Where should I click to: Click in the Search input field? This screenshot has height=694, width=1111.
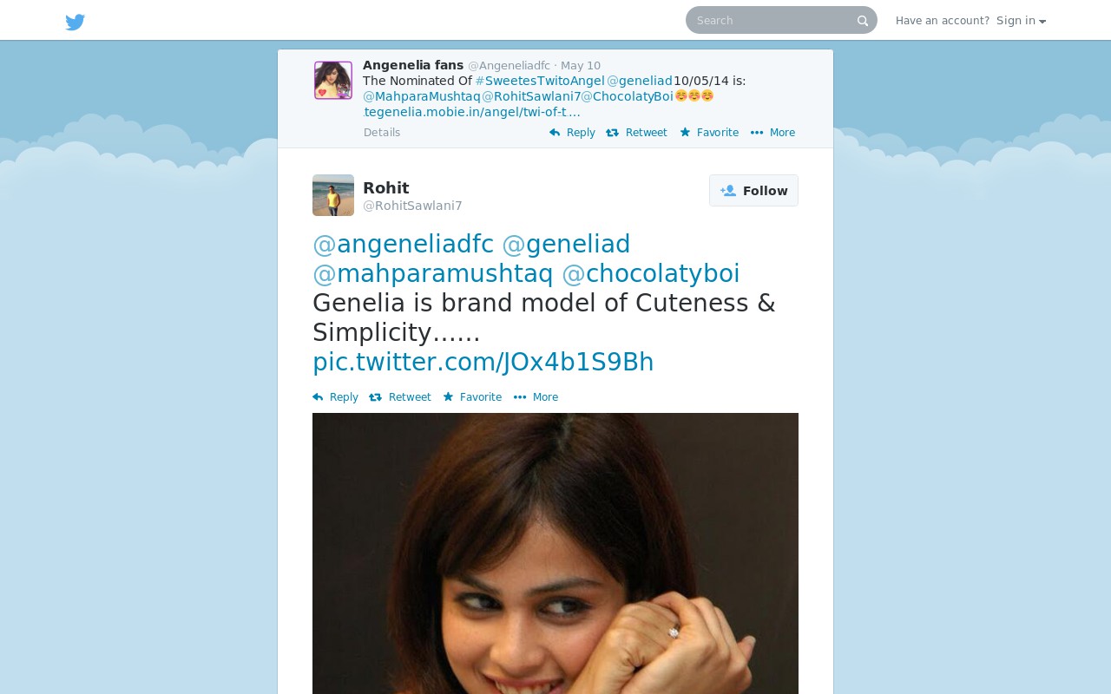click(x=772, y=20)
